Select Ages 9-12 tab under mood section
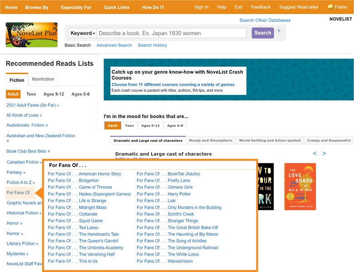This screenshot has width=354, height=272. point(150,126)
